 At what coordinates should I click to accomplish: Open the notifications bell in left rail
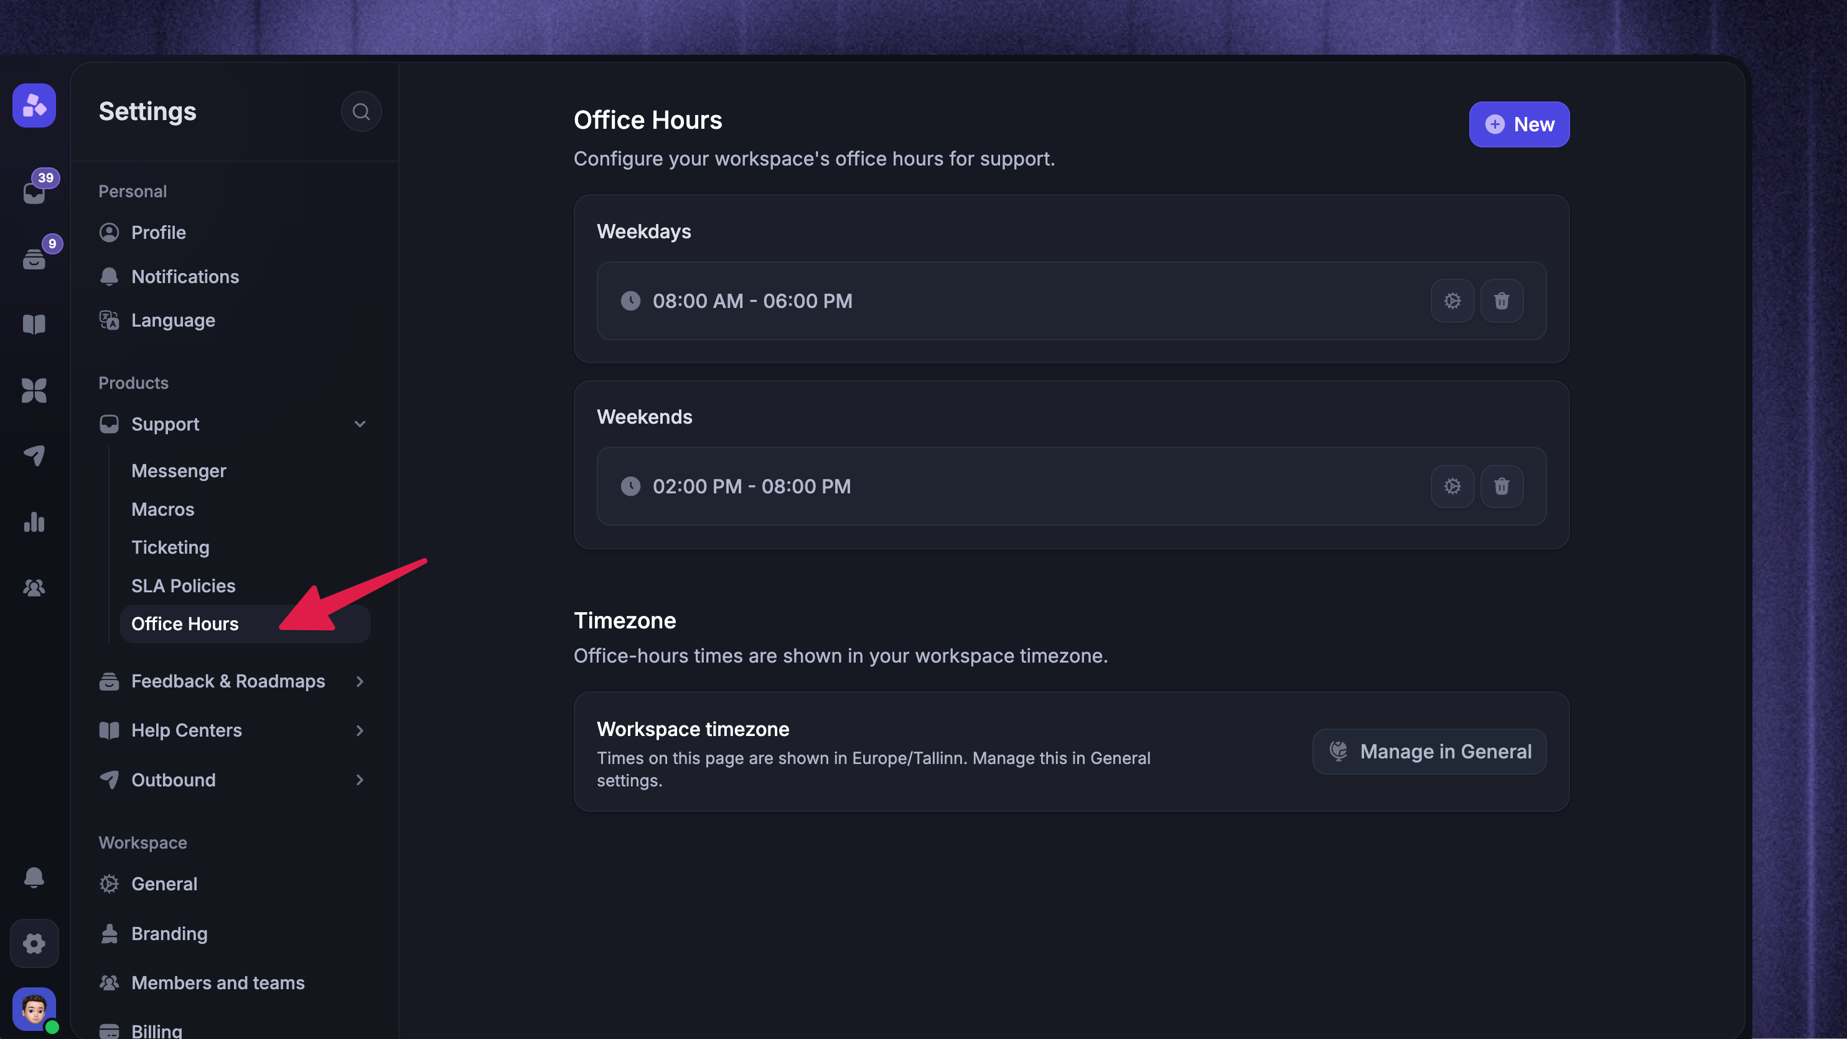(x=34, y=877)
